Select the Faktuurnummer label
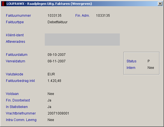Viewport: 164px width, 127px height. pos(18,16)
